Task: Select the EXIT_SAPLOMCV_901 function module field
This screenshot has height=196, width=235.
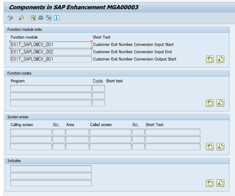Action: tap(51, 59)
